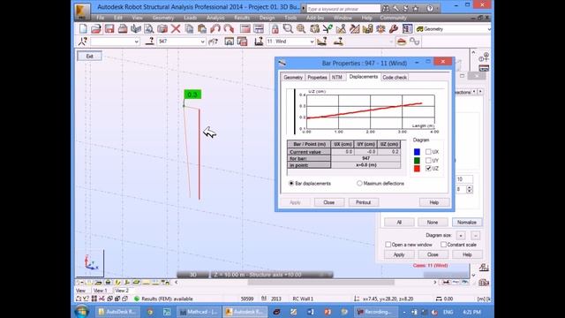Click the Paste clipboard icon
Image resolution: width=565 pixels, height=318 pixels.
coord(202,28)
